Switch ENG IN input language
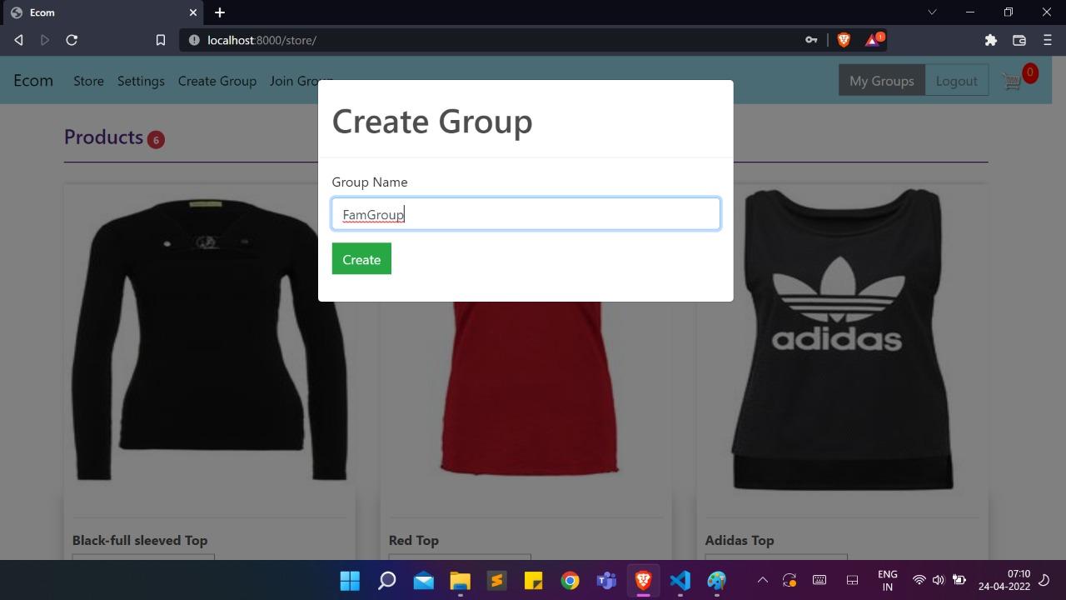This screenshot has height=600, width=1066. coord(888,580)
